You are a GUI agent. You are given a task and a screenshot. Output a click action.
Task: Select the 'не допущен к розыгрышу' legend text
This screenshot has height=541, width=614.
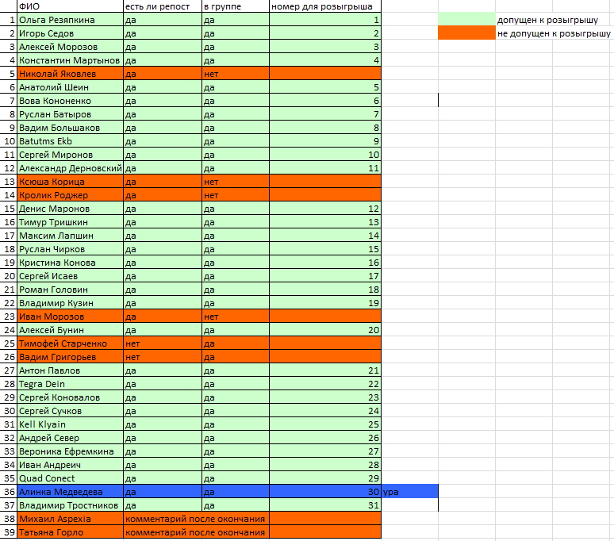(x=555, y=33)
